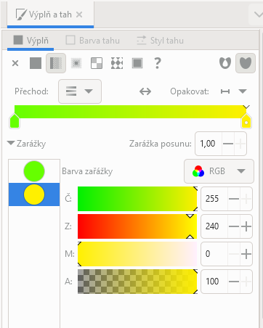Viewport: 263px width, 328px height.
Task: Choose the radial gradient fill icon
Action: pyautogui.click(x=76, y=63)
